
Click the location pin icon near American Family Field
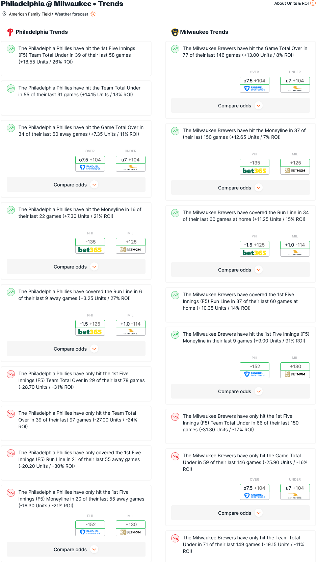[4, 14]
